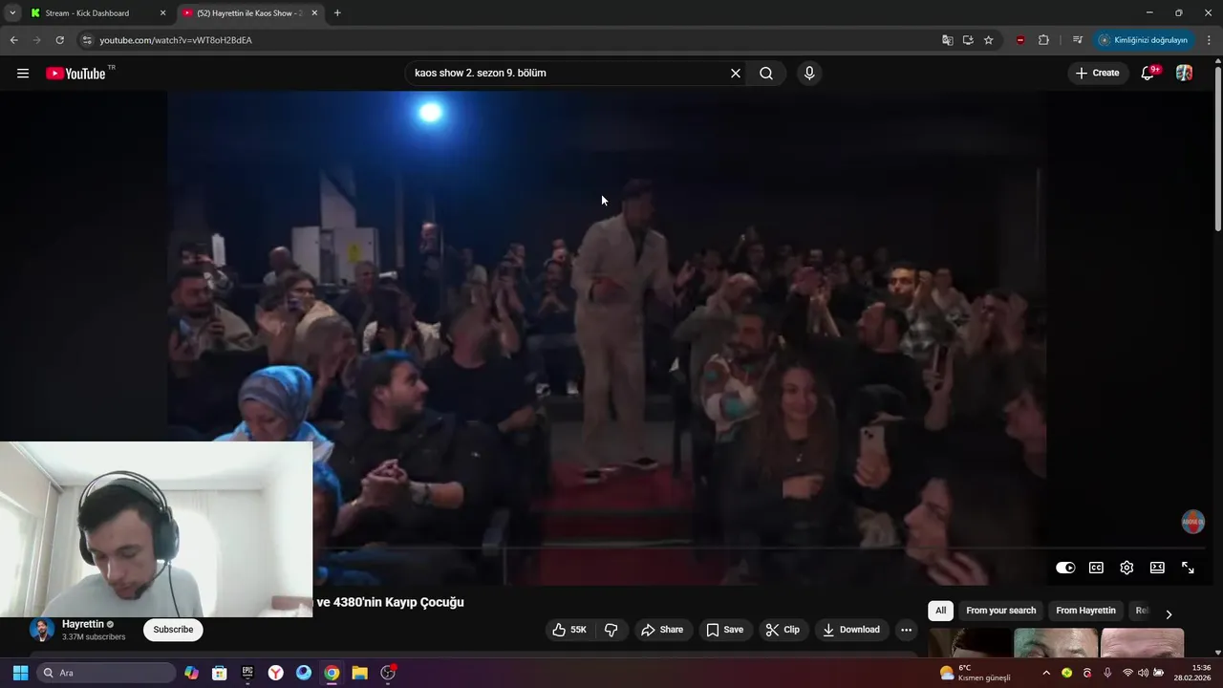This screenshot has width=1223, height=688.
Task: Open the Hayrettin channel name link
Action: tap(82, 624)
